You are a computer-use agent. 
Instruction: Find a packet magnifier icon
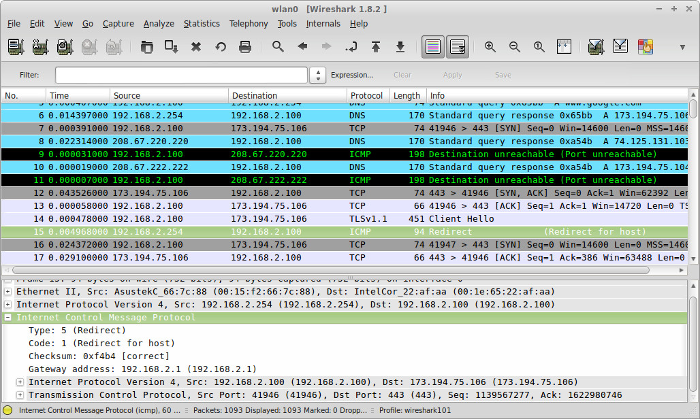(x=278, y=46)
